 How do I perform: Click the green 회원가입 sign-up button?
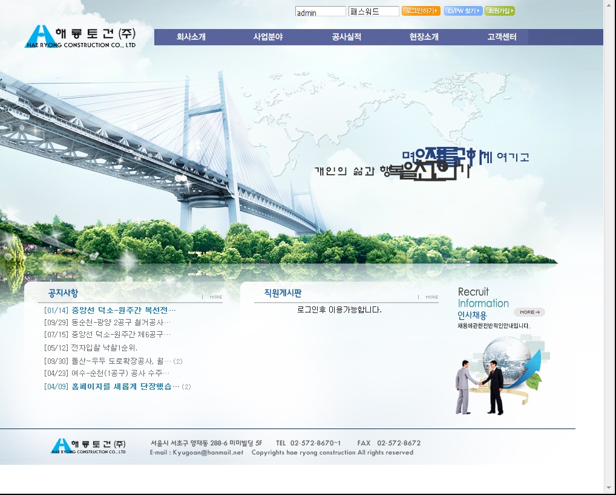[x=499, y=11]
